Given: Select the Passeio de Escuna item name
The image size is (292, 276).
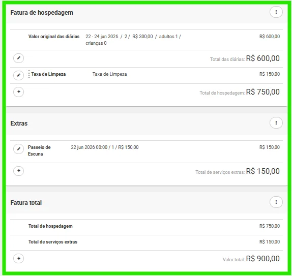Looking at the screenshot, I should 39,150.
